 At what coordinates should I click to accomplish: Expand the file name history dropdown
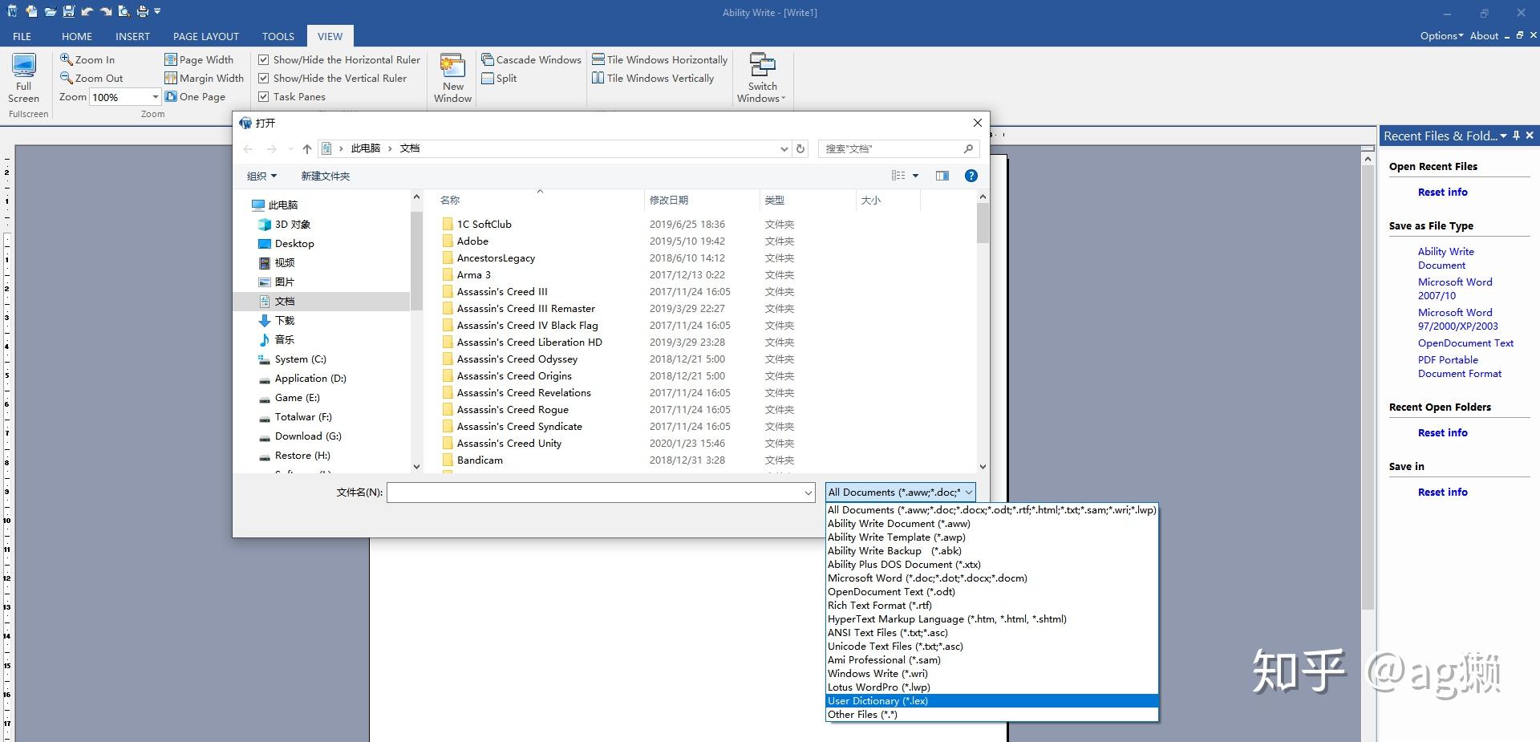pos(808,493)
